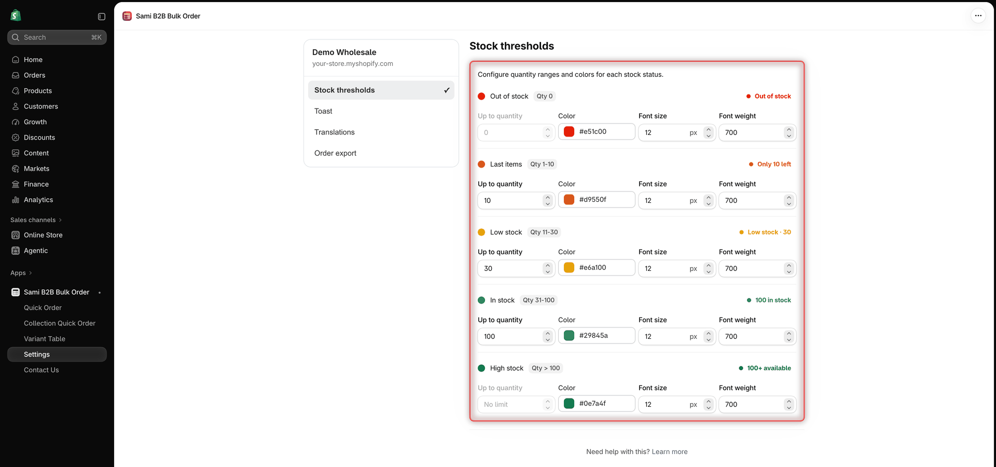Toggle the sidebar collapse icon
Image resolution: width=996 pixels, height=467 pixels.
[x=102, y=17]
